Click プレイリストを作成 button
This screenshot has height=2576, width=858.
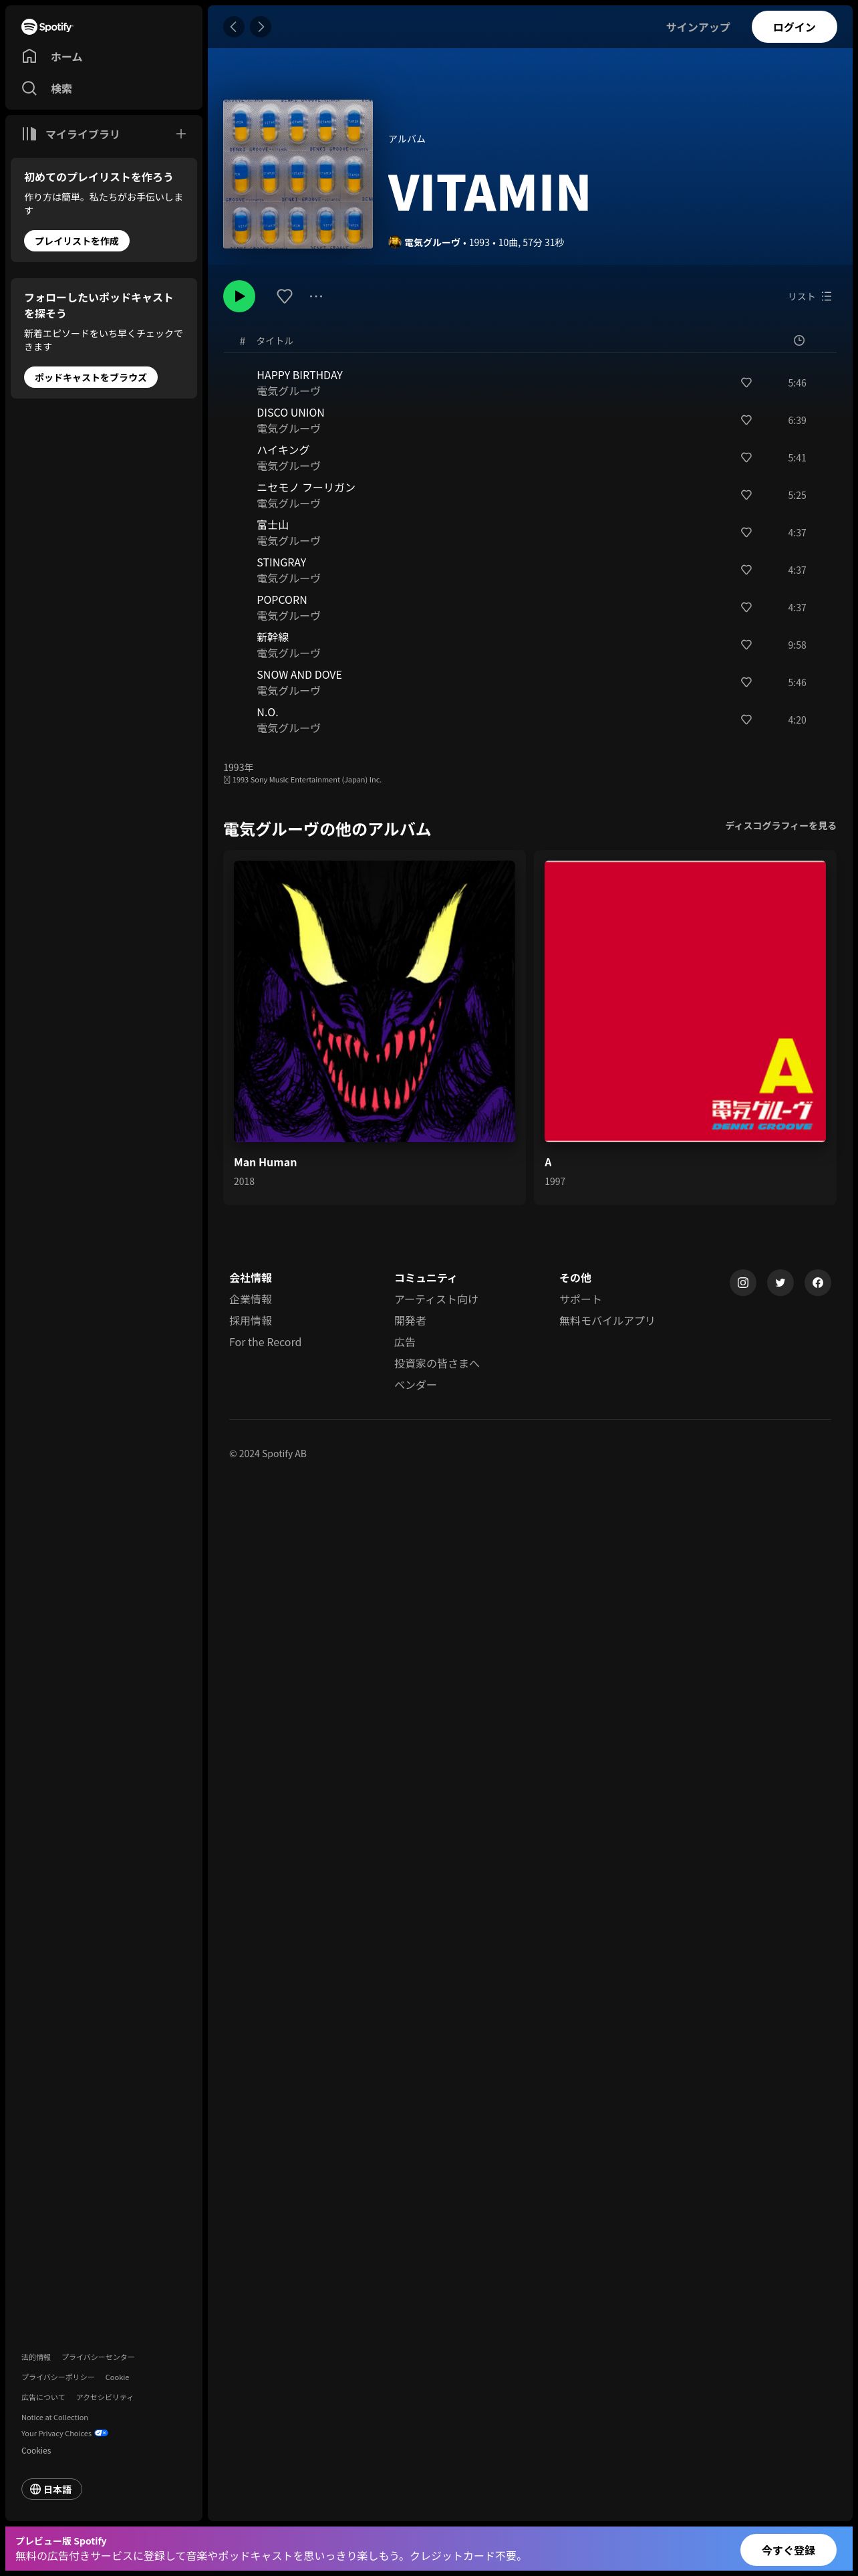[x=77, y=241]
